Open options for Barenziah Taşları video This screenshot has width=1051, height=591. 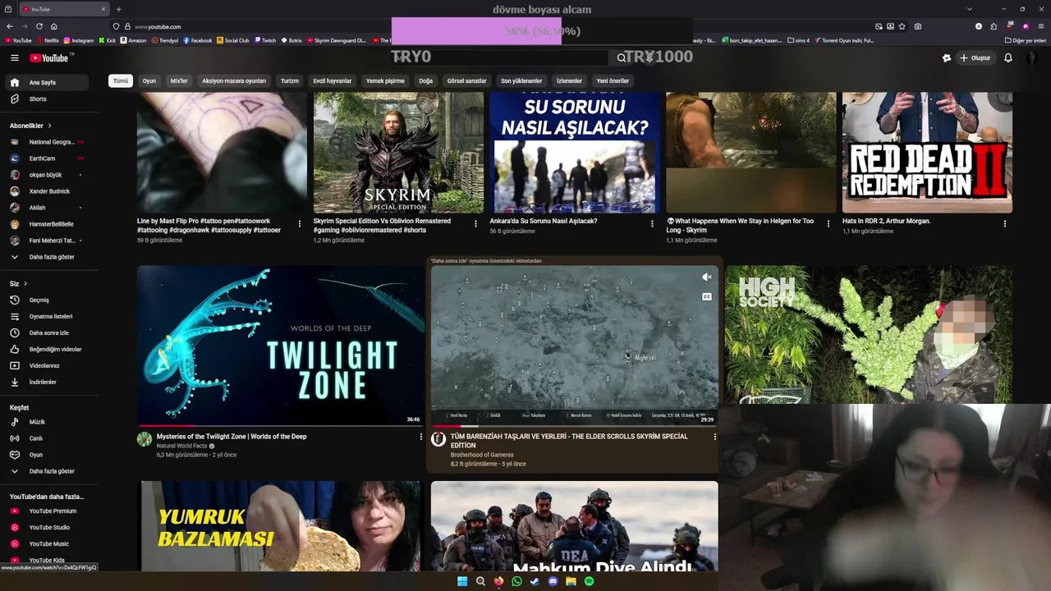coord(714,438)
